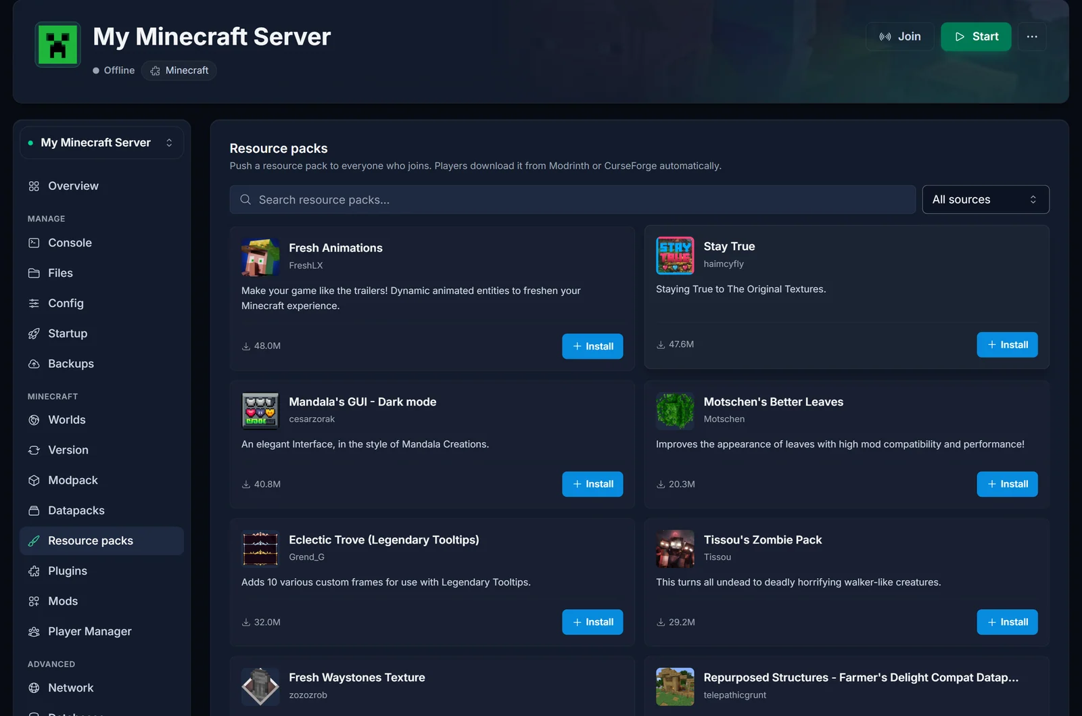The image size is (1082, 716).
Task: Click the Datapacks archive icon
Action: click(34, 510)
